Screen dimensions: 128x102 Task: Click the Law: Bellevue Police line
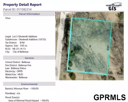pyautogui.click(x=16, y=68)
